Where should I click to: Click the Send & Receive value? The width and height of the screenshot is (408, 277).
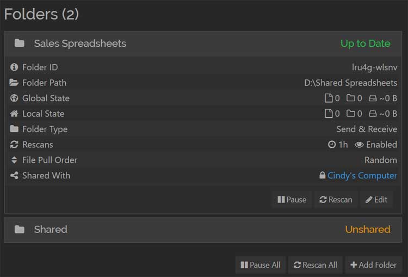click(367, 129)
